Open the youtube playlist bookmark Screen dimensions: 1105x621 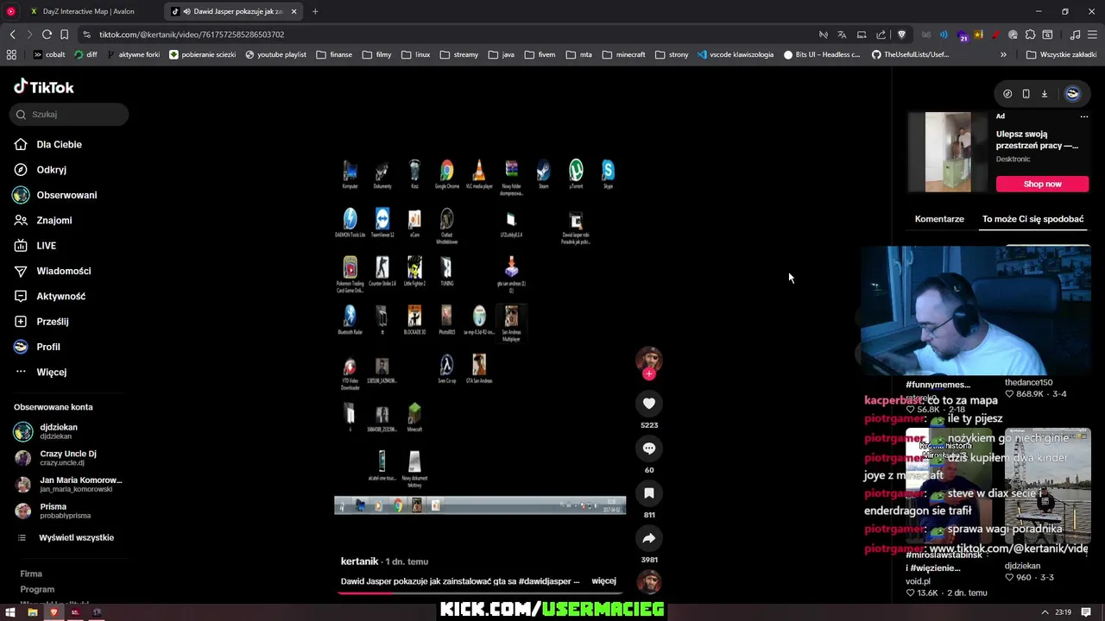[x=275, y=54]
